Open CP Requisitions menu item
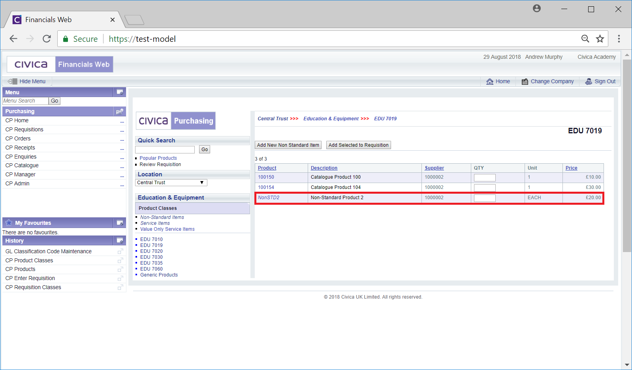Viewport: 632px width, 370px height. click(x=24, y=129)
